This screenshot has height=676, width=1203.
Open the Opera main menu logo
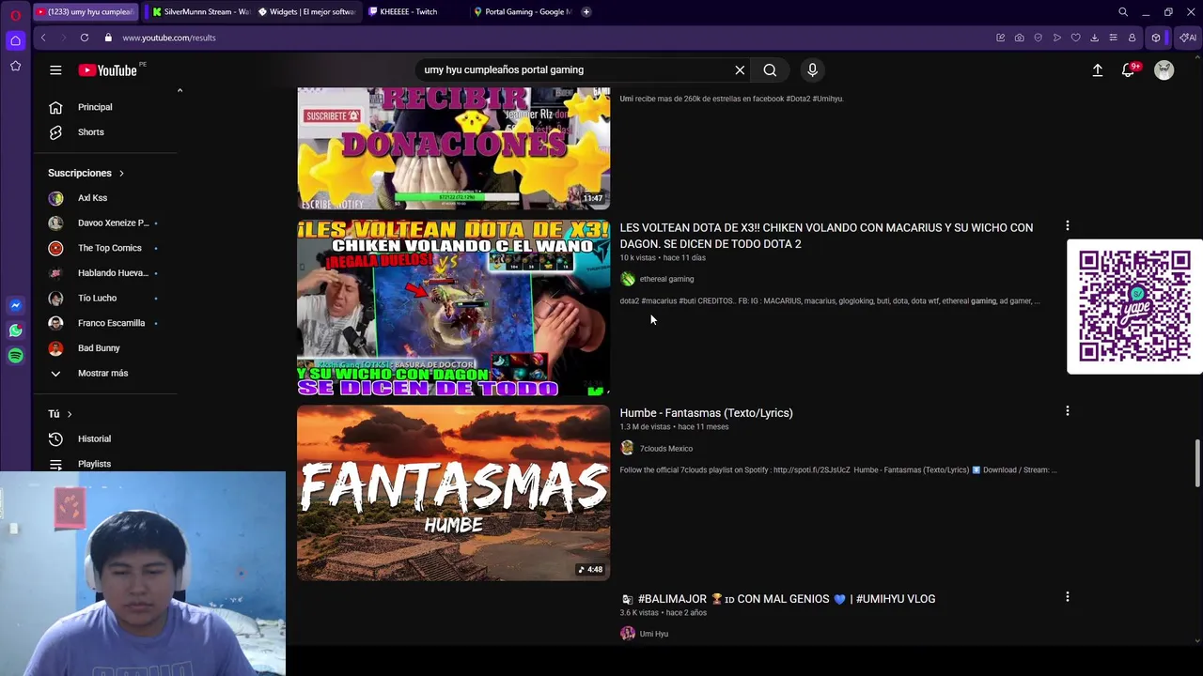[x=15, y=15]
